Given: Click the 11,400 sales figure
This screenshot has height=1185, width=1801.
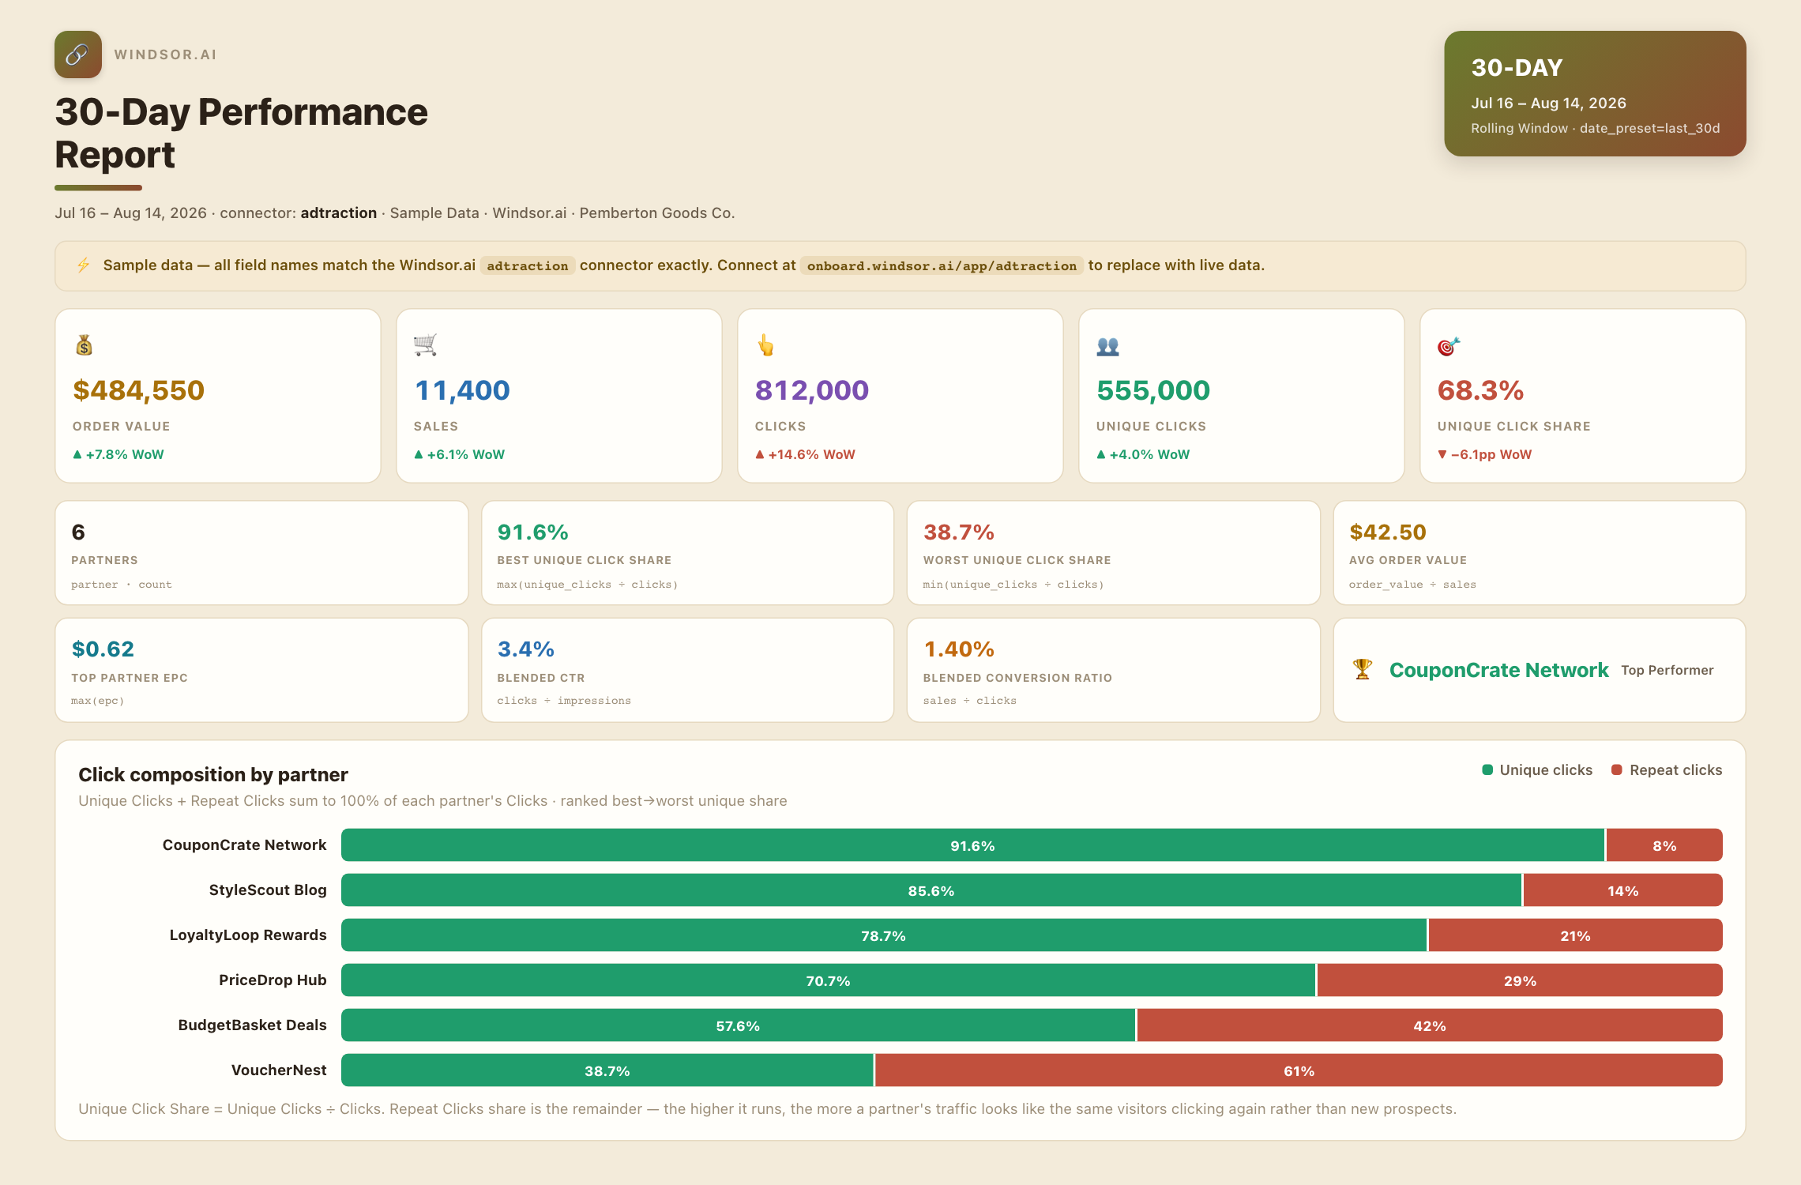Looking at the screenshot, I should (x=462, y=390).
